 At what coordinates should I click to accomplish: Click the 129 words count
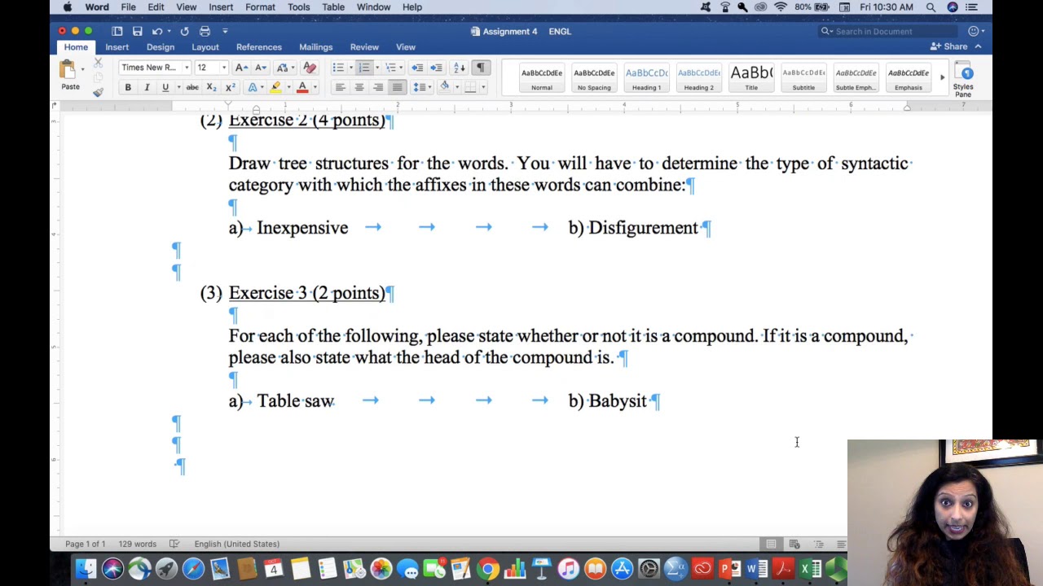pos(138,544)
